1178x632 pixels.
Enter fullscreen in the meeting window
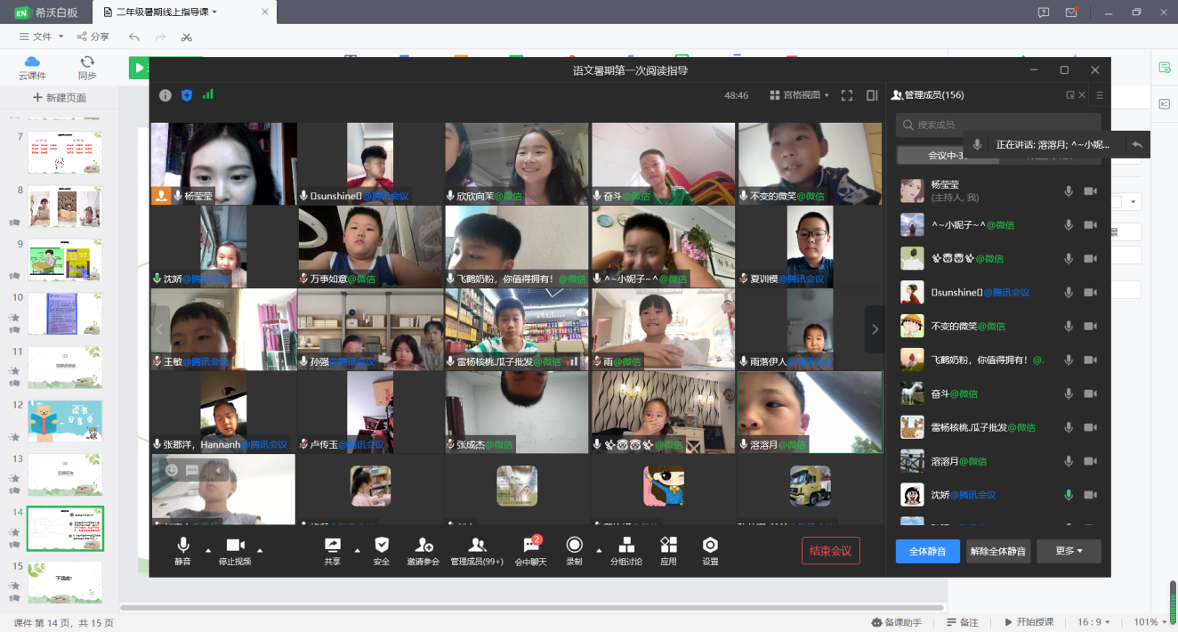point(847,95)
